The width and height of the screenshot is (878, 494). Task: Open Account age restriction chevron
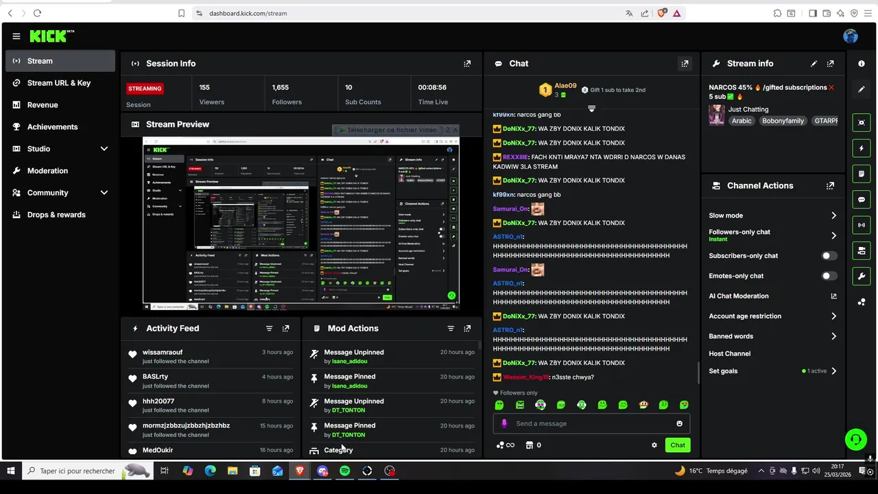tap(833, 316)
